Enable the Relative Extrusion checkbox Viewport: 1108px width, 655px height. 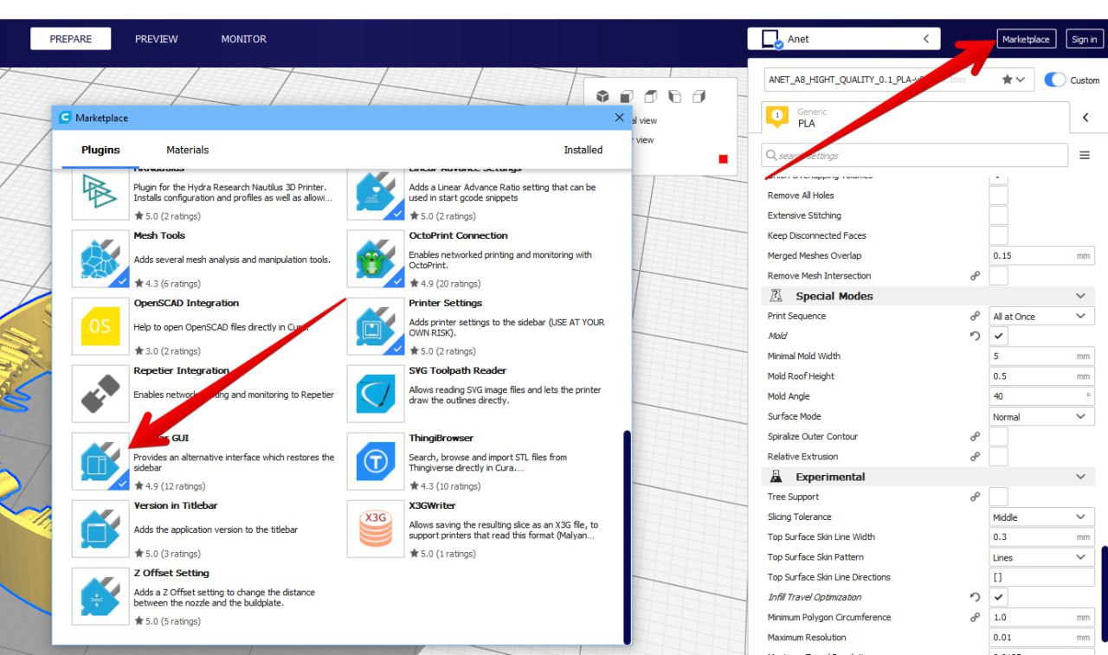click(x=999, y=457)
